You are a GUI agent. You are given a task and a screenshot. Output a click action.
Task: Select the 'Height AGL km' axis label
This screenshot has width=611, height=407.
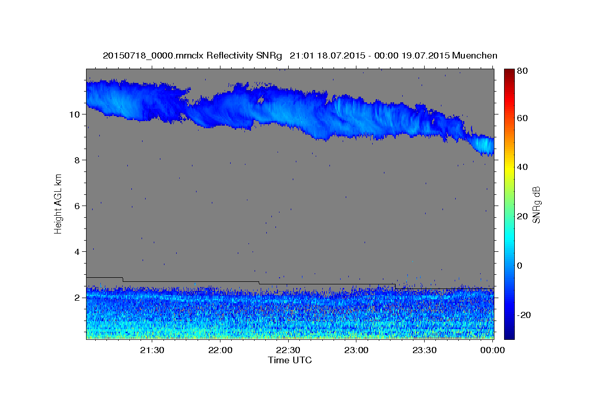[x=59, y=204]
